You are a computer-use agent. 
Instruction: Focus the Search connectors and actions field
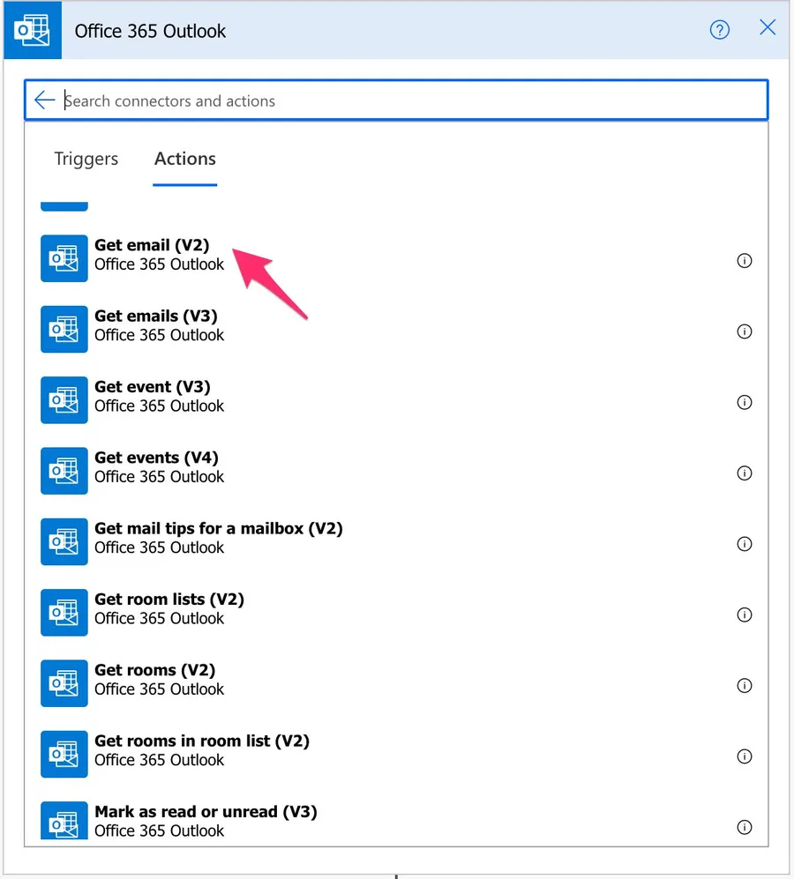click(x=406, y=101)
